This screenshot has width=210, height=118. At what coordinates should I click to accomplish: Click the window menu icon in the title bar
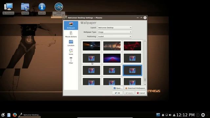pos(66,17)
